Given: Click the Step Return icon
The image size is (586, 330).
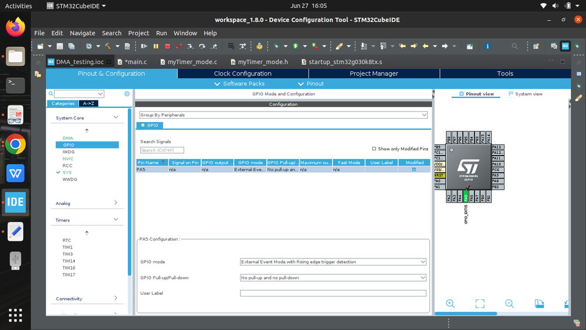Looking at the screenshot, I should [x=214, y=46].
